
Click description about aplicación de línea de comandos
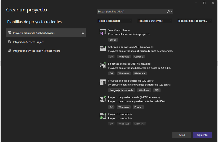click(140, 51)
